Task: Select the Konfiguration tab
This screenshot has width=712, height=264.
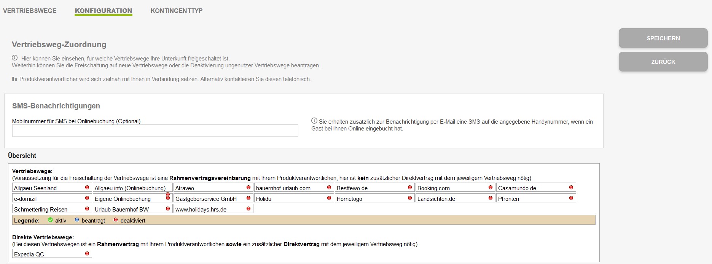Action: pos(104,11)
